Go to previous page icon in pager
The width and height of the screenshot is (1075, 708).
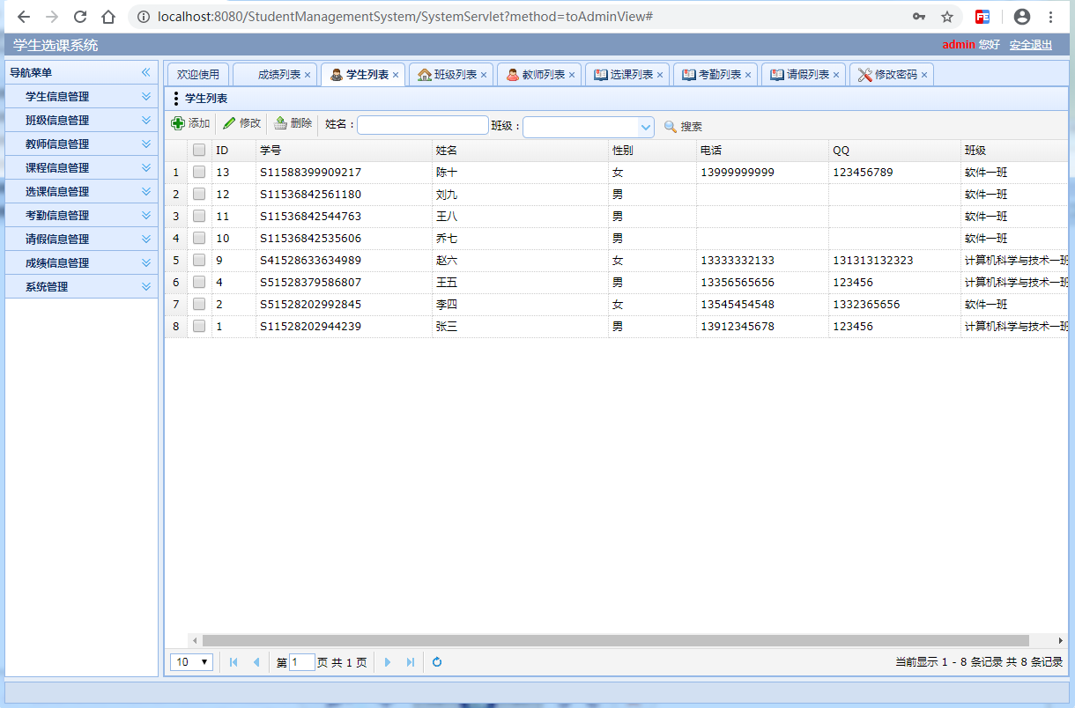click(256, 662)
